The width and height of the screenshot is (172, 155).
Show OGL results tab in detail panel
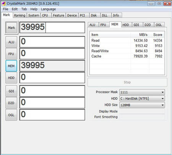coord(159,25)
